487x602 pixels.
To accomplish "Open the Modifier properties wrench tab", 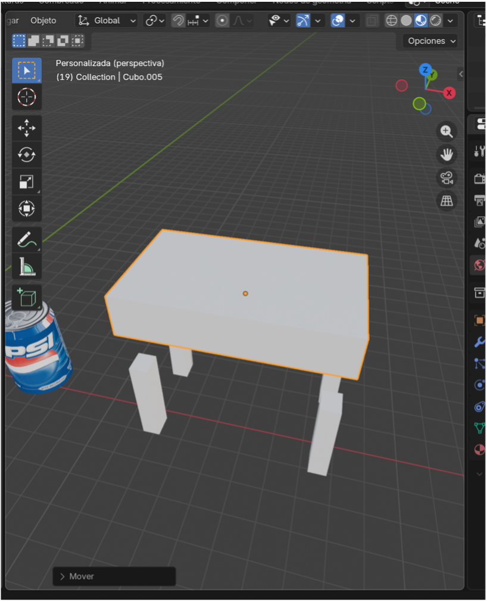I will coord(479,342).
